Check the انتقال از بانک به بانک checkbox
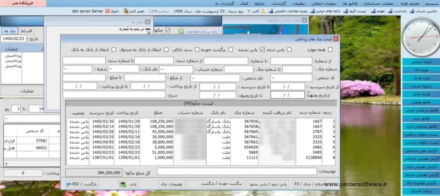Image resolution: width=440 pixels, height=196 pixels. click(x=113, y=50)
